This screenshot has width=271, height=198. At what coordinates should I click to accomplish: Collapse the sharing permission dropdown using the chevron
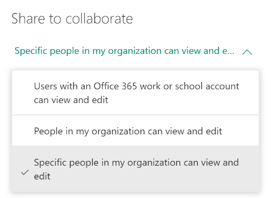click(x=247, y=52)
